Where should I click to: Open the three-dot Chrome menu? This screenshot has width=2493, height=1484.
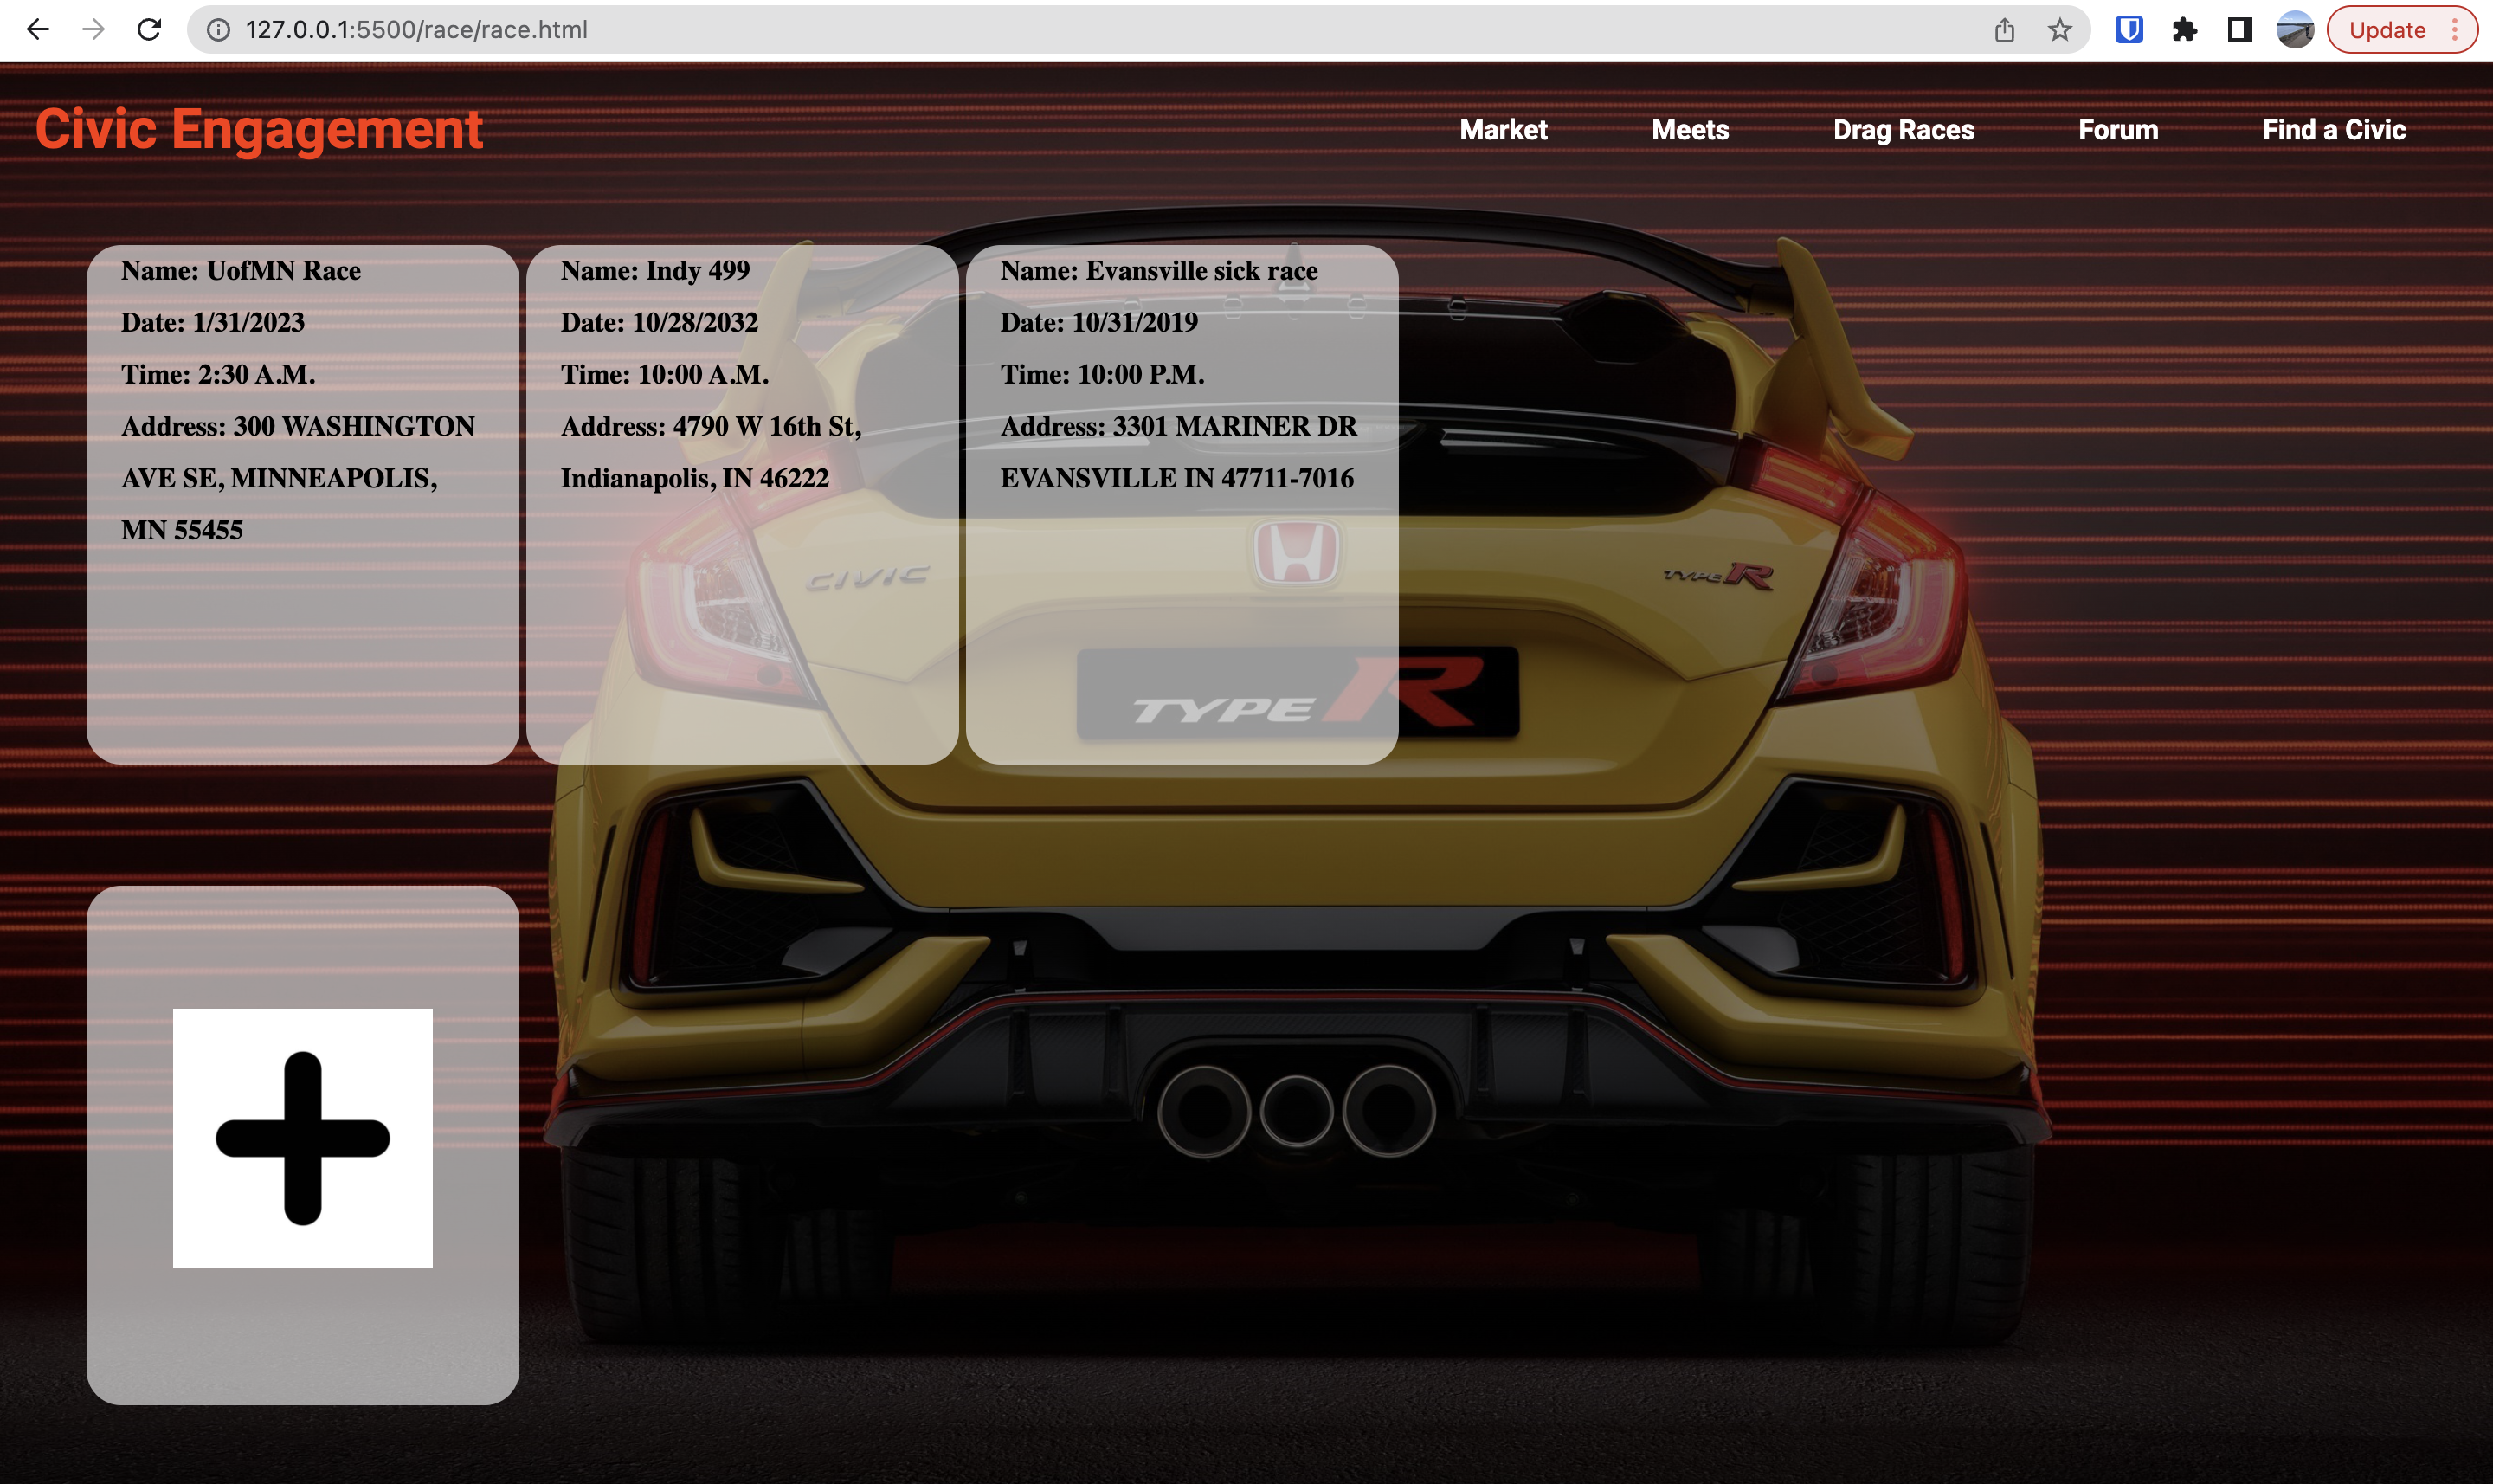[x=2454, y=30]
